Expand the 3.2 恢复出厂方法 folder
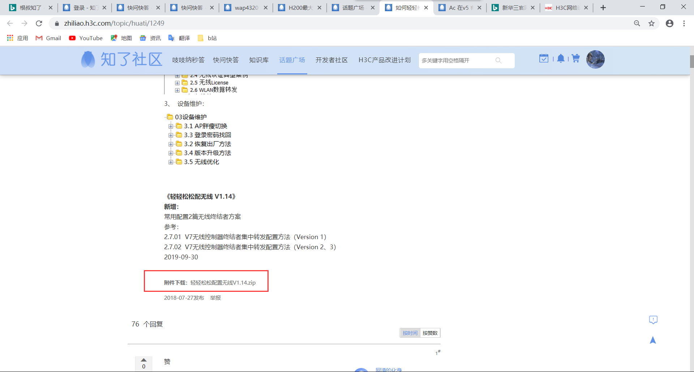Screen dimensions: 694x372 (171, 144)
